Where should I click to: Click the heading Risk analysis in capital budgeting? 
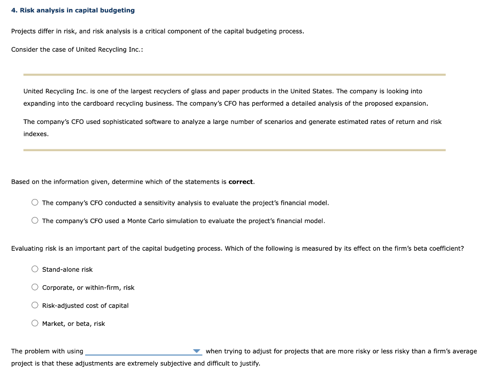(x=73, y=10)
